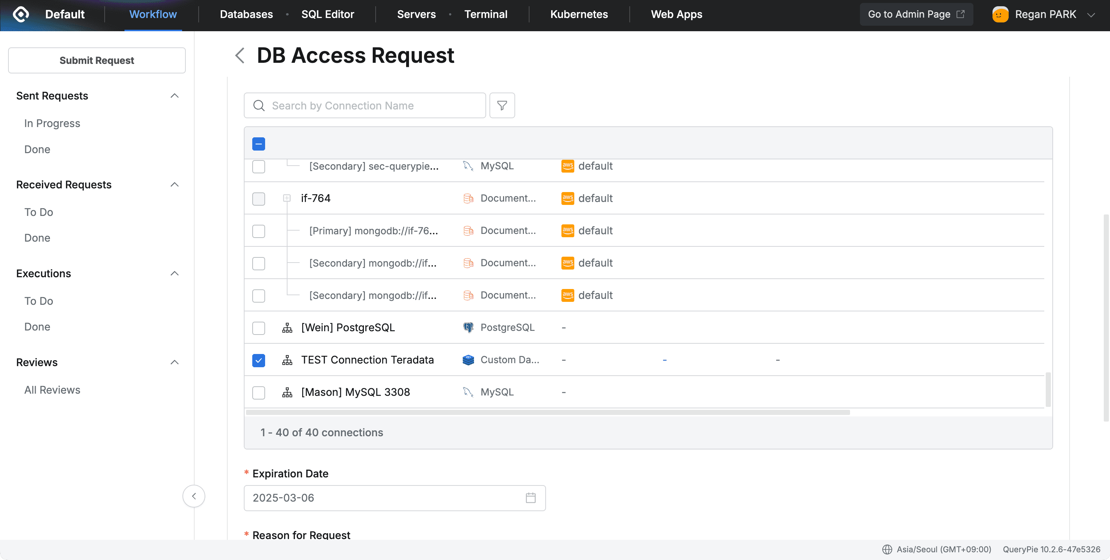Click the back arrow beside DB Access Request

point(240,55)
